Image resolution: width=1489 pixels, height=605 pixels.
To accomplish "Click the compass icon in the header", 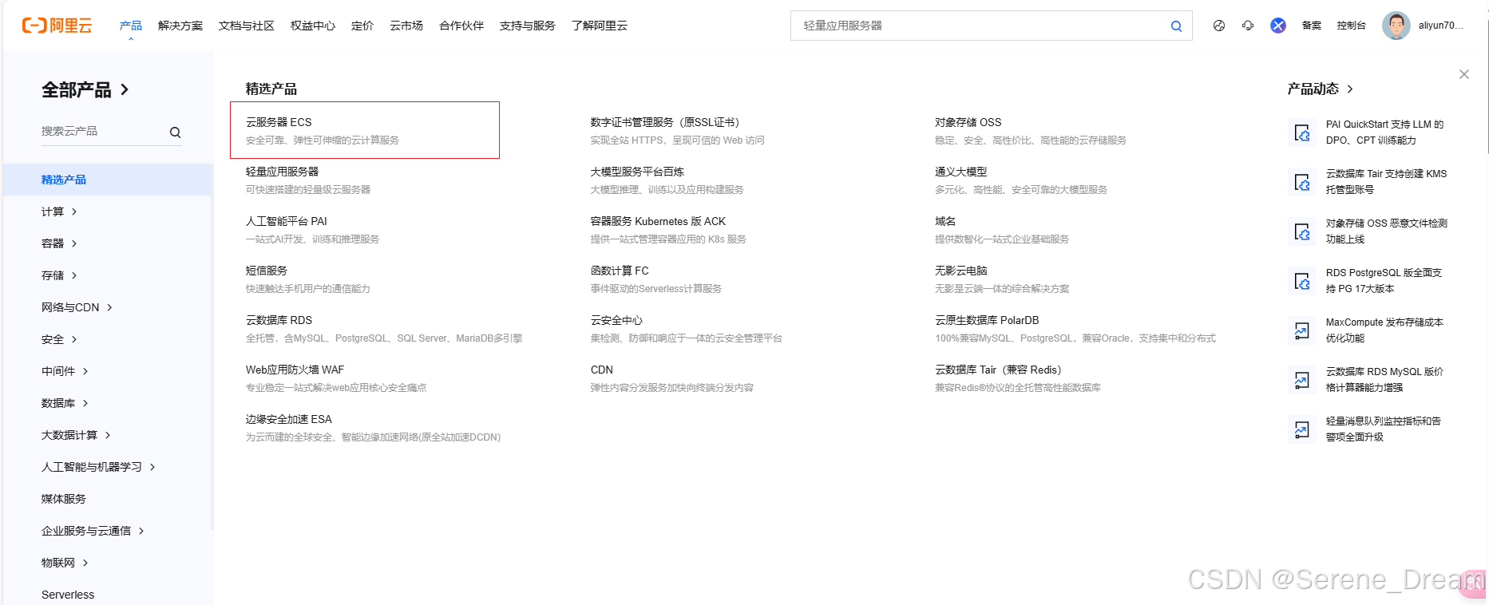I will pyautogui.click(x=1218, y=26).
